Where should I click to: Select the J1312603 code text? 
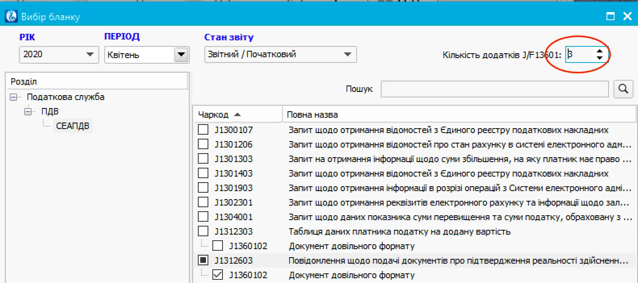[233, 261]
